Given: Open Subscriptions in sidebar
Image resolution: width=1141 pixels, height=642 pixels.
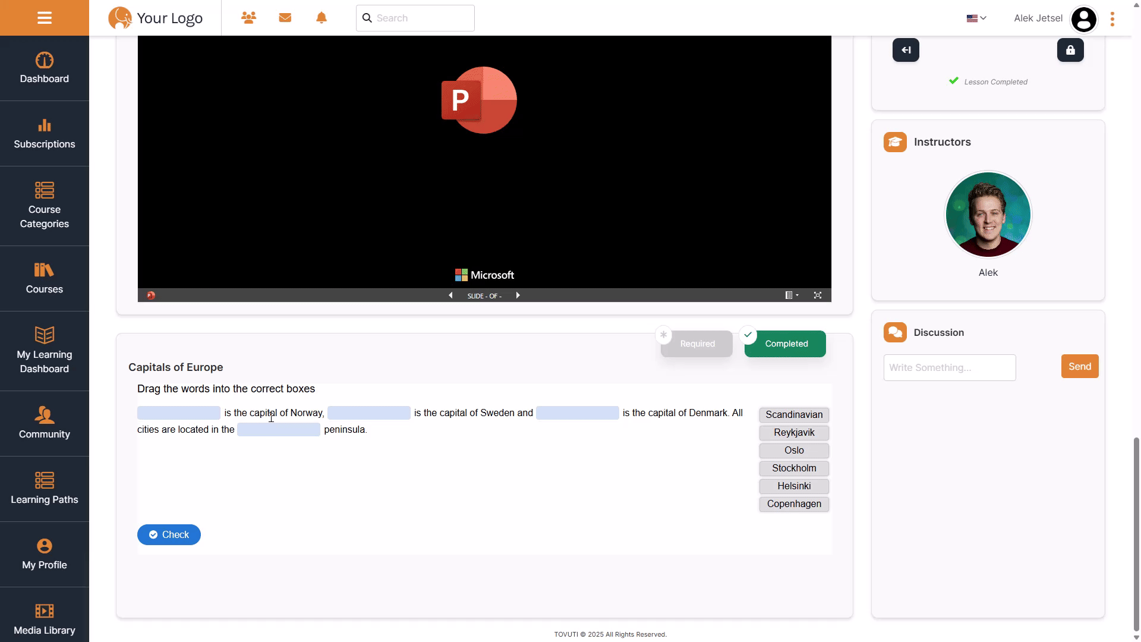Looking at the screenshot, I should click(45, 134).
